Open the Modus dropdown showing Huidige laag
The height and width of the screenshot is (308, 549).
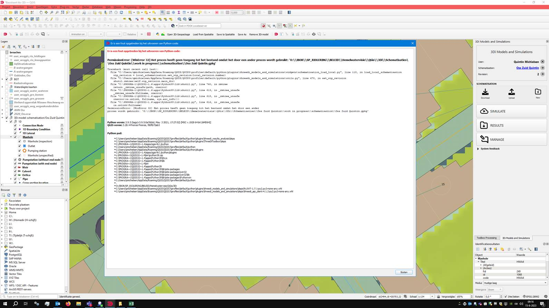click(x=516, y=283)
